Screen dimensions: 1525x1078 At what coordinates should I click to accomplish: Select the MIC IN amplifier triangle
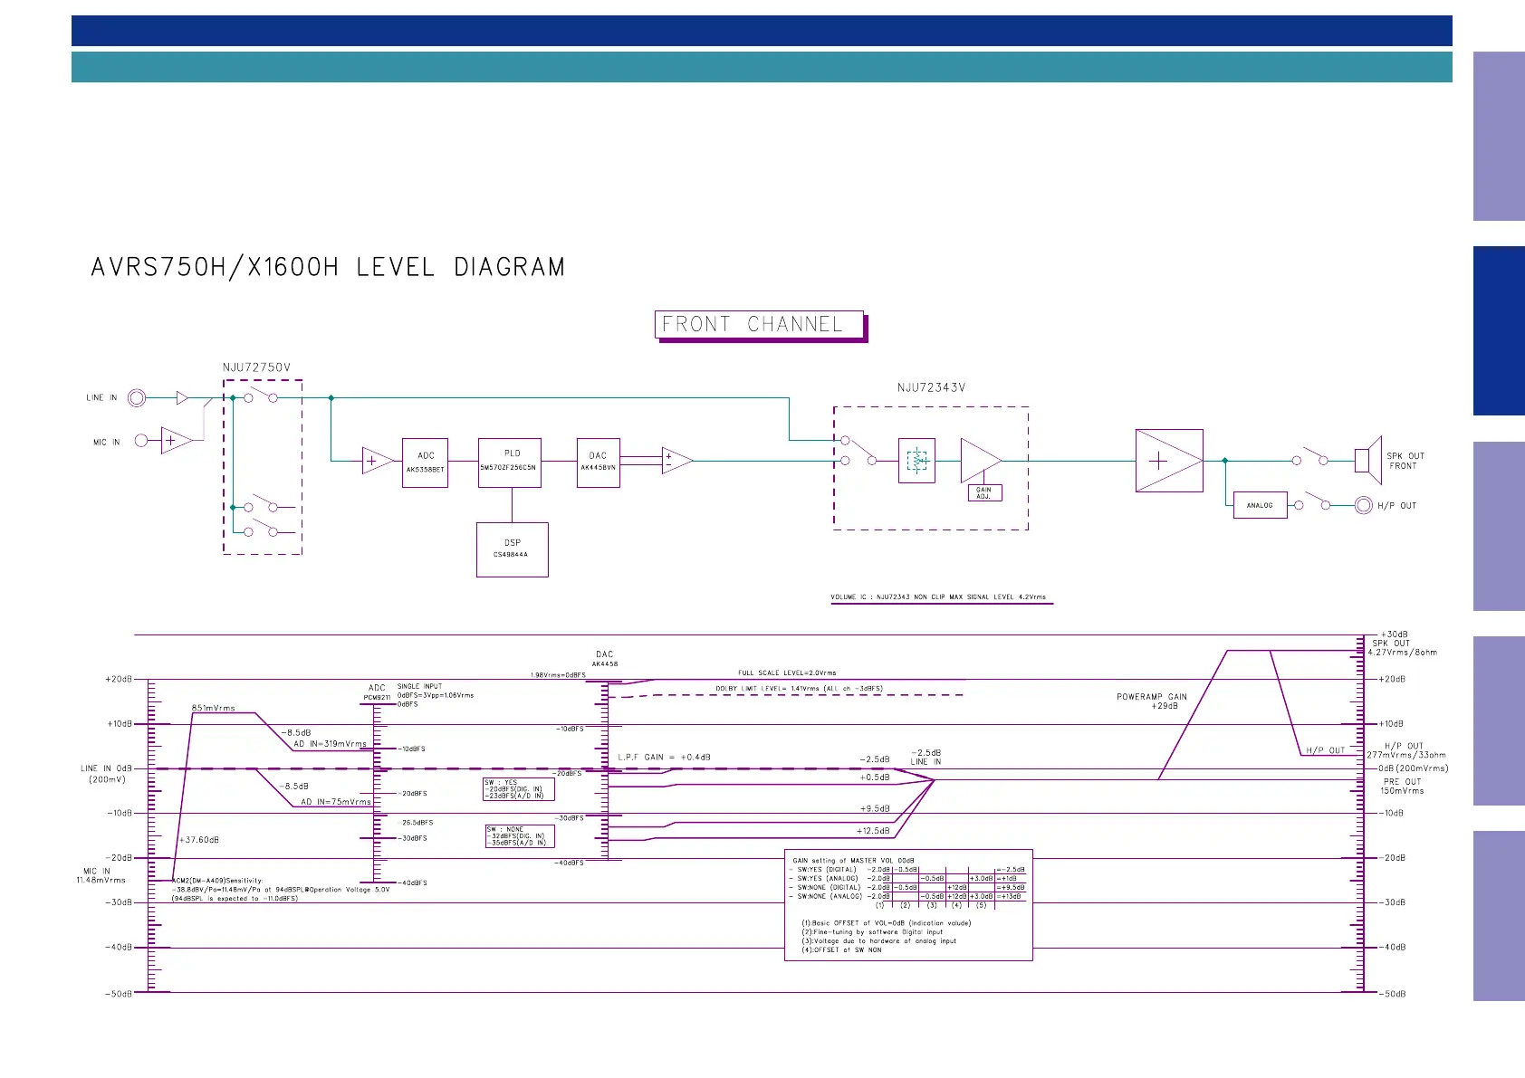coord(177,441)
